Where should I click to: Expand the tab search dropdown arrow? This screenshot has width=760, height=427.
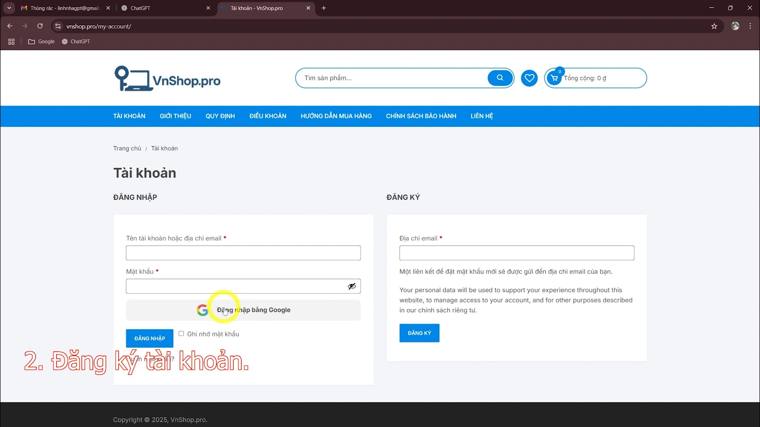(9, 8)
